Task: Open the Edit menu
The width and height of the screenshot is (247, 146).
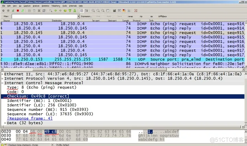Action: 9,6
